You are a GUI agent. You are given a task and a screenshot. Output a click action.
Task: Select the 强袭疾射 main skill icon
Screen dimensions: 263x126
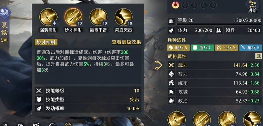tap(48, 17)
